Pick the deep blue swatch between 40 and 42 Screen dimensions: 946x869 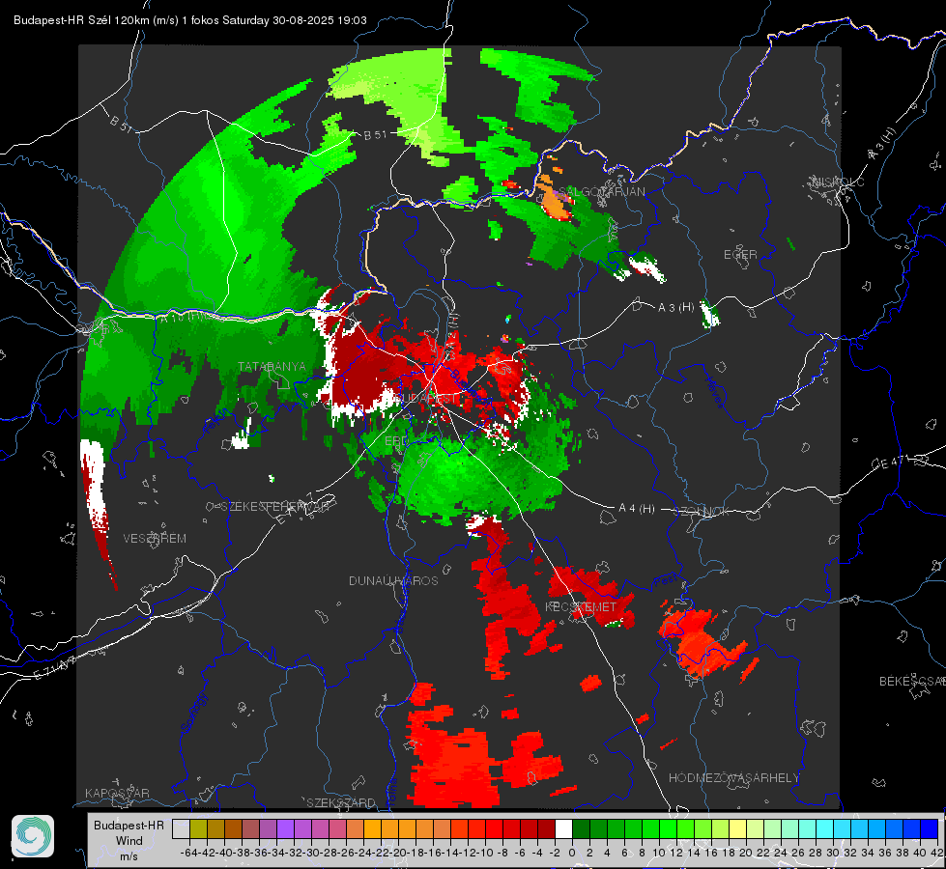click(930, 829)
